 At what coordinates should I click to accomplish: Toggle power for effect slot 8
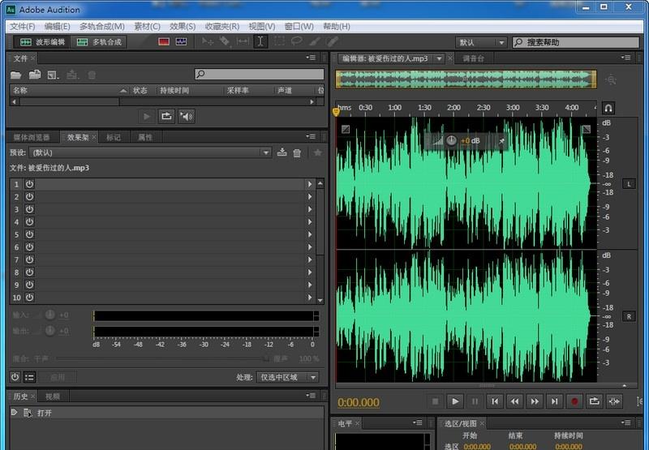[x=29, y=272]
